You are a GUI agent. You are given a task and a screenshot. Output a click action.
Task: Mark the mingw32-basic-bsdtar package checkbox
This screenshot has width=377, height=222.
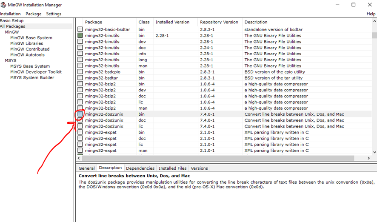80,29
